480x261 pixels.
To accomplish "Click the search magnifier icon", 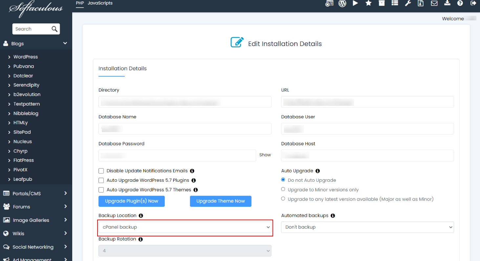I will click(x=55, y=29).
